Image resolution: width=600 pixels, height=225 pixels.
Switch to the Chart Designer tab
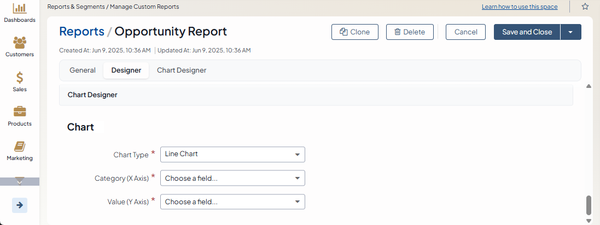(182, 70)
